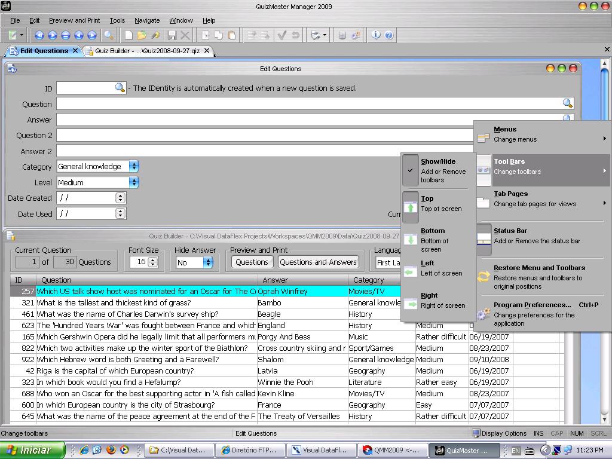Image resolution: width=612 pixels, height=459 pixels.
Task: Click the New blank page toolbar icon
Action: (128, 35)
